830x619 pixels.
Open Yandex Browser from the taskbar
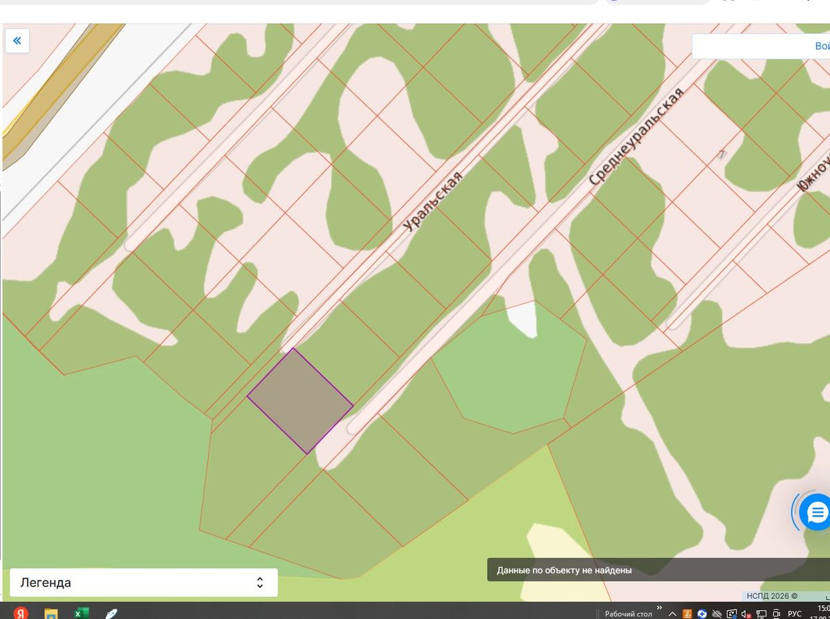(x=21, y=613)
